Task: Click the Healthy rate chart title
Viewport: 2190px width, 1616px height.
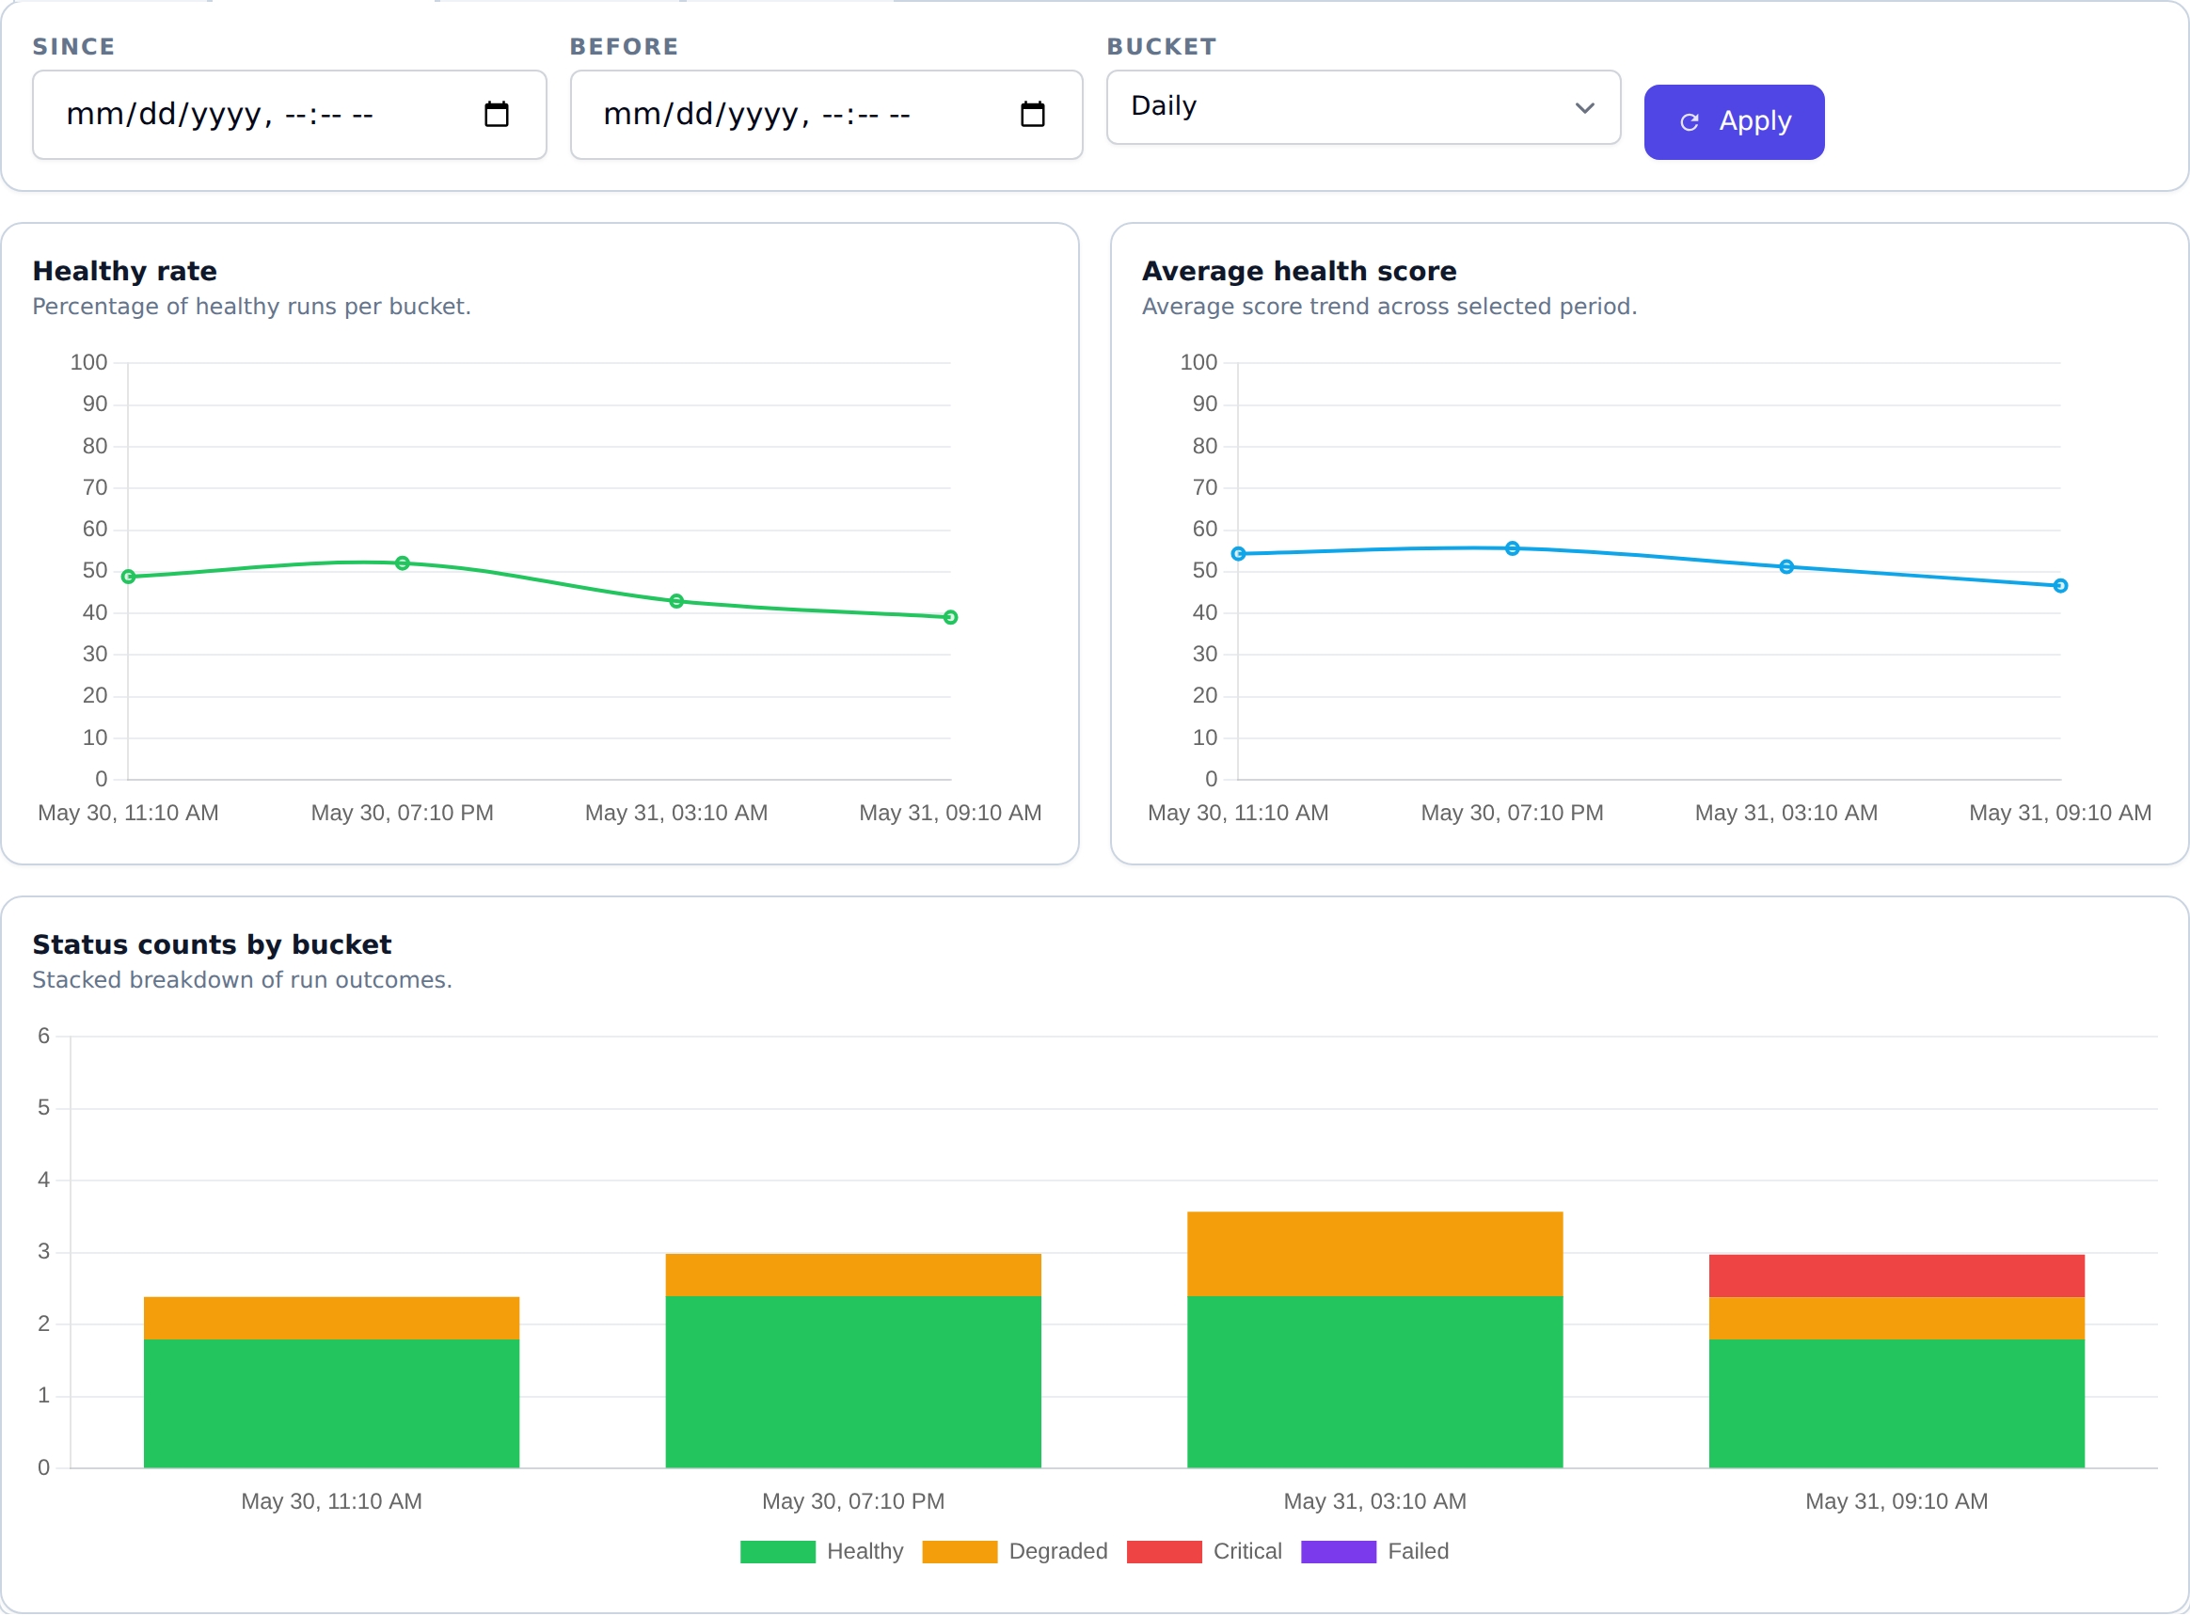Action: coord(125,271)
